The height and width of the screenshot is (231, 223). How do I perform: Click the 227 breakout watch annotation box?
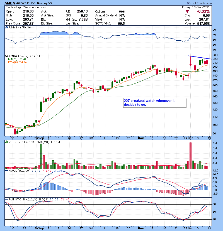tap(154, 103)
